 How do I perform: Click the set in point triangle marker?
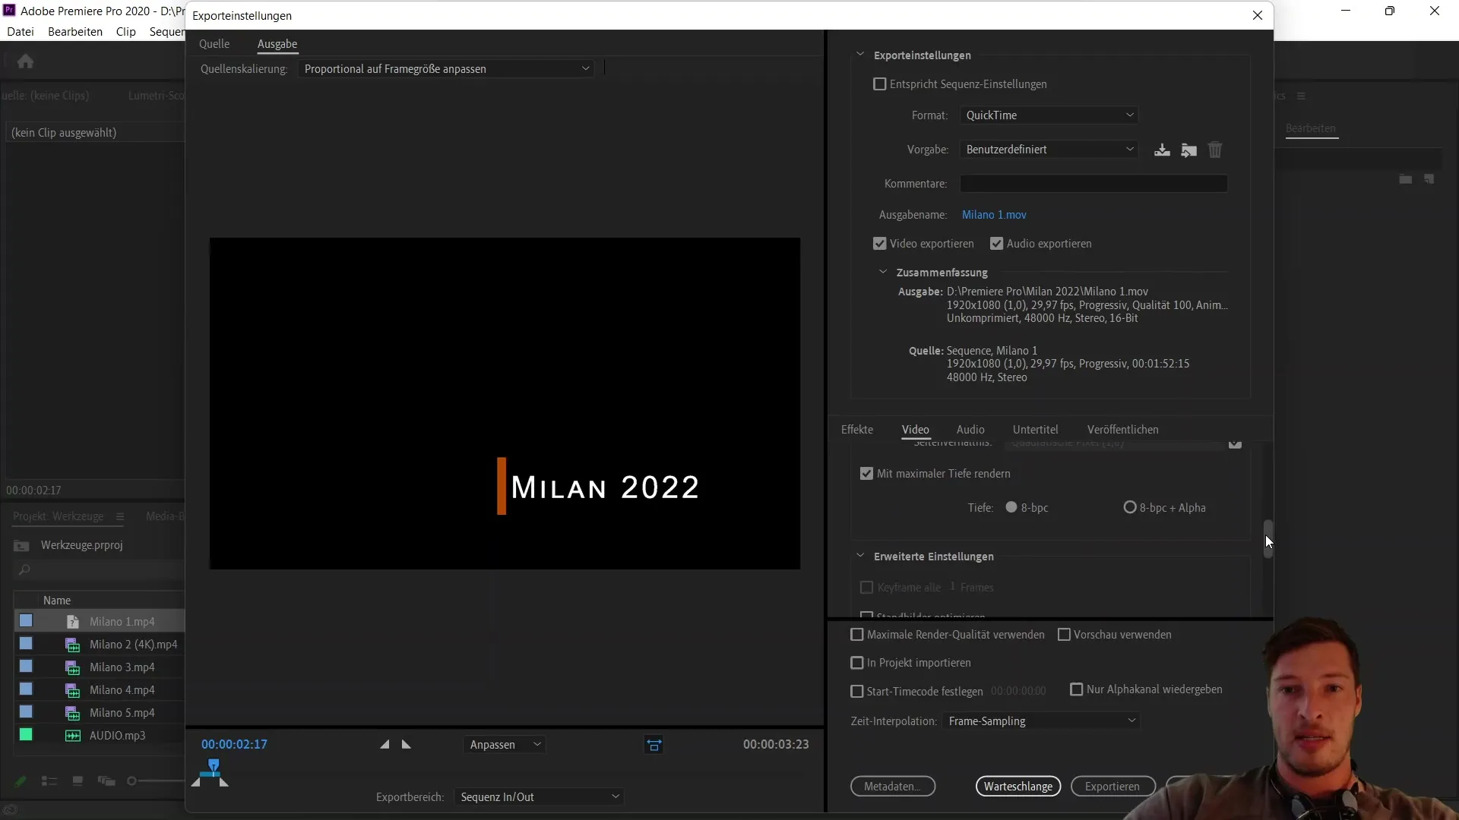tap(385, 745)
